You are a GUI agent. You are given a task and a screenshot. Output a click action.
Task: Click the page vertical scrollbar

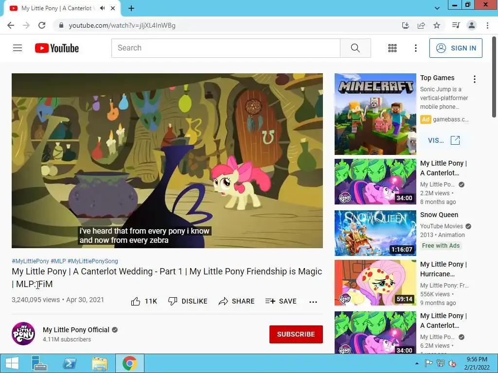[495, 77]
